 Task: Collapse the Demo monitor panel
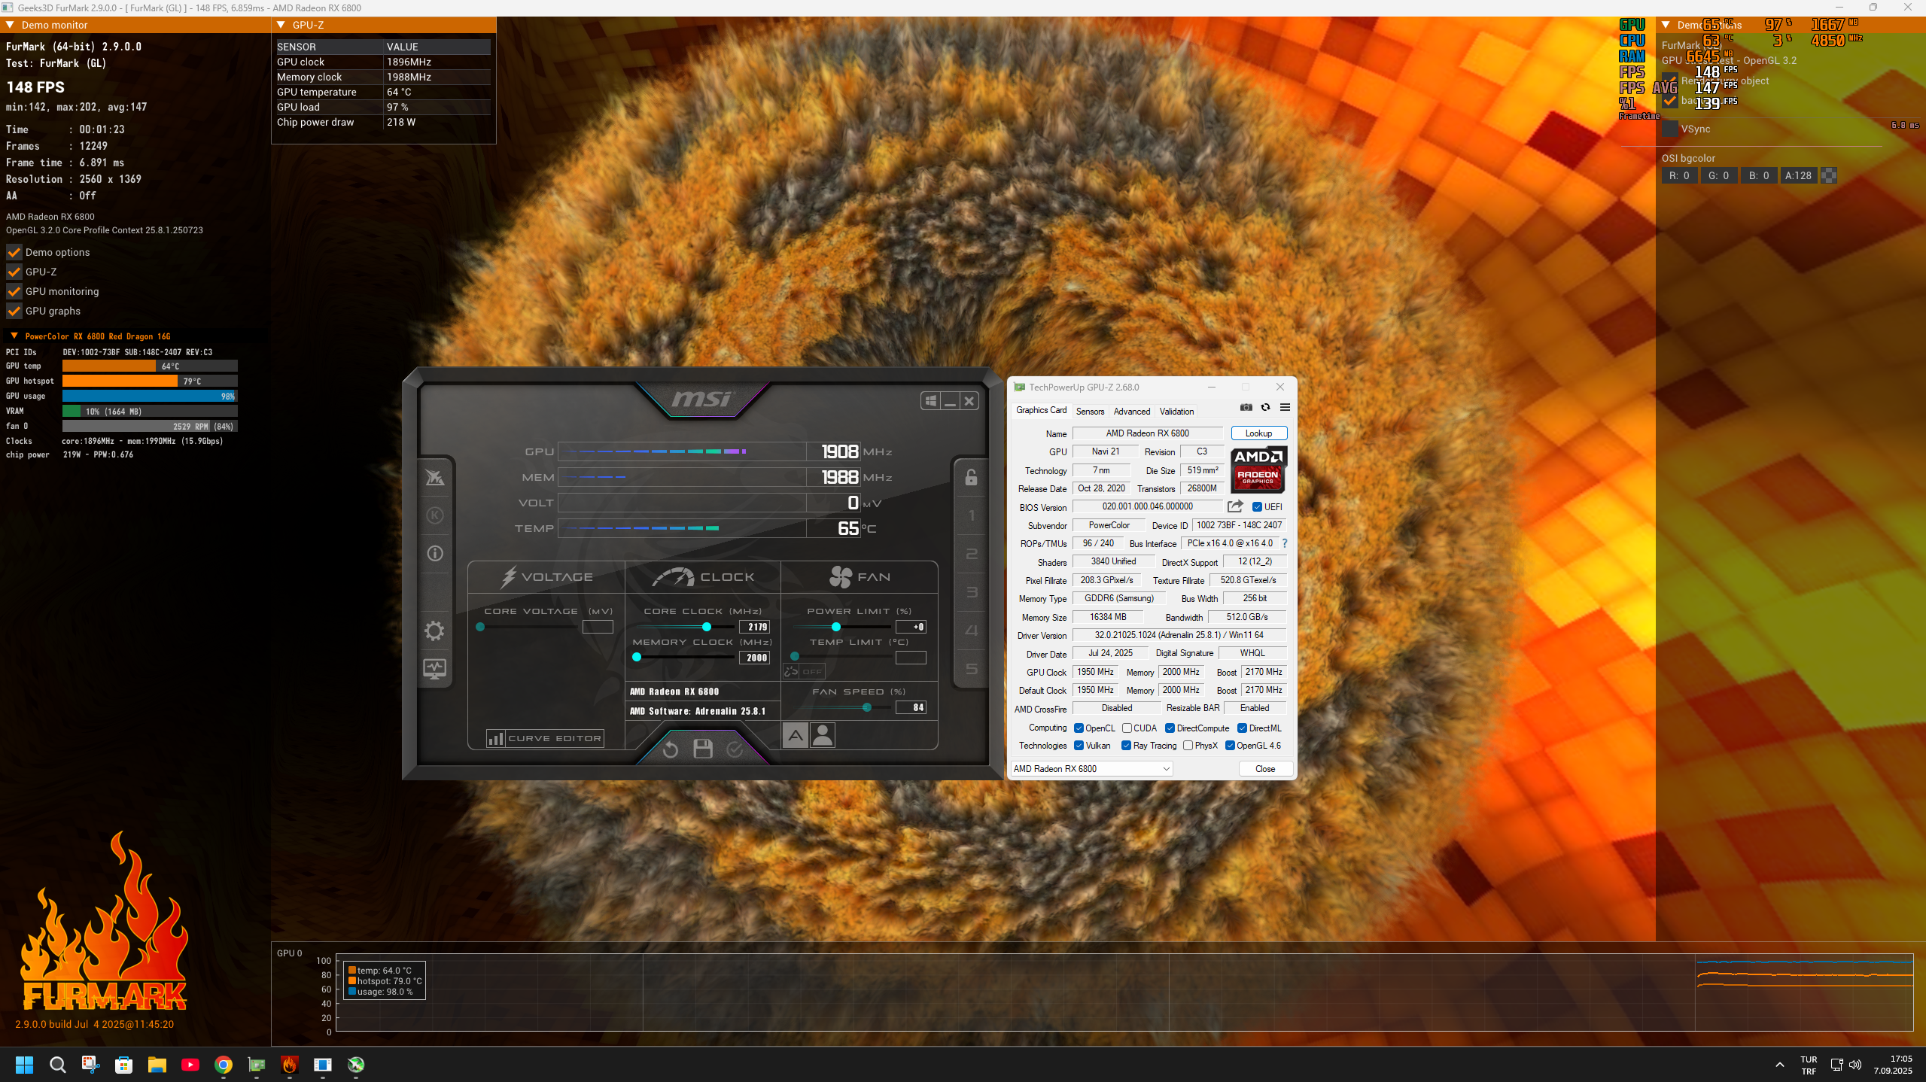point(10,25)
